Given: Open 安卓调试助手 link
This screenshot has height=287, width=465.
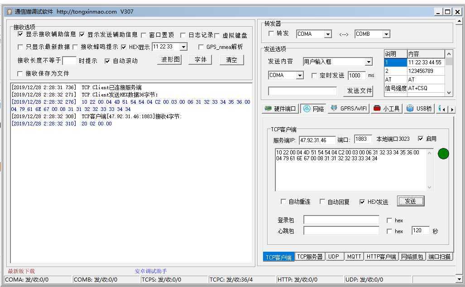Looking at the screenshot, I should tap(151, 271).
